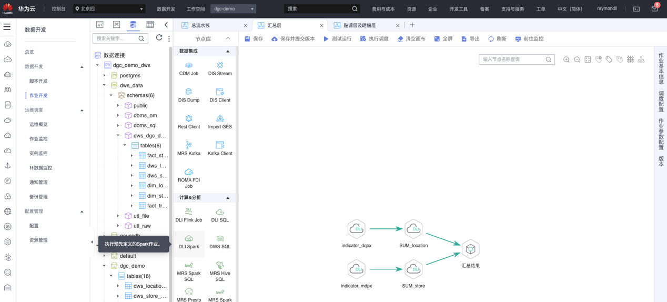667x302 pixels.
Task: Select the data connection database icon tab
Action: 133,25
